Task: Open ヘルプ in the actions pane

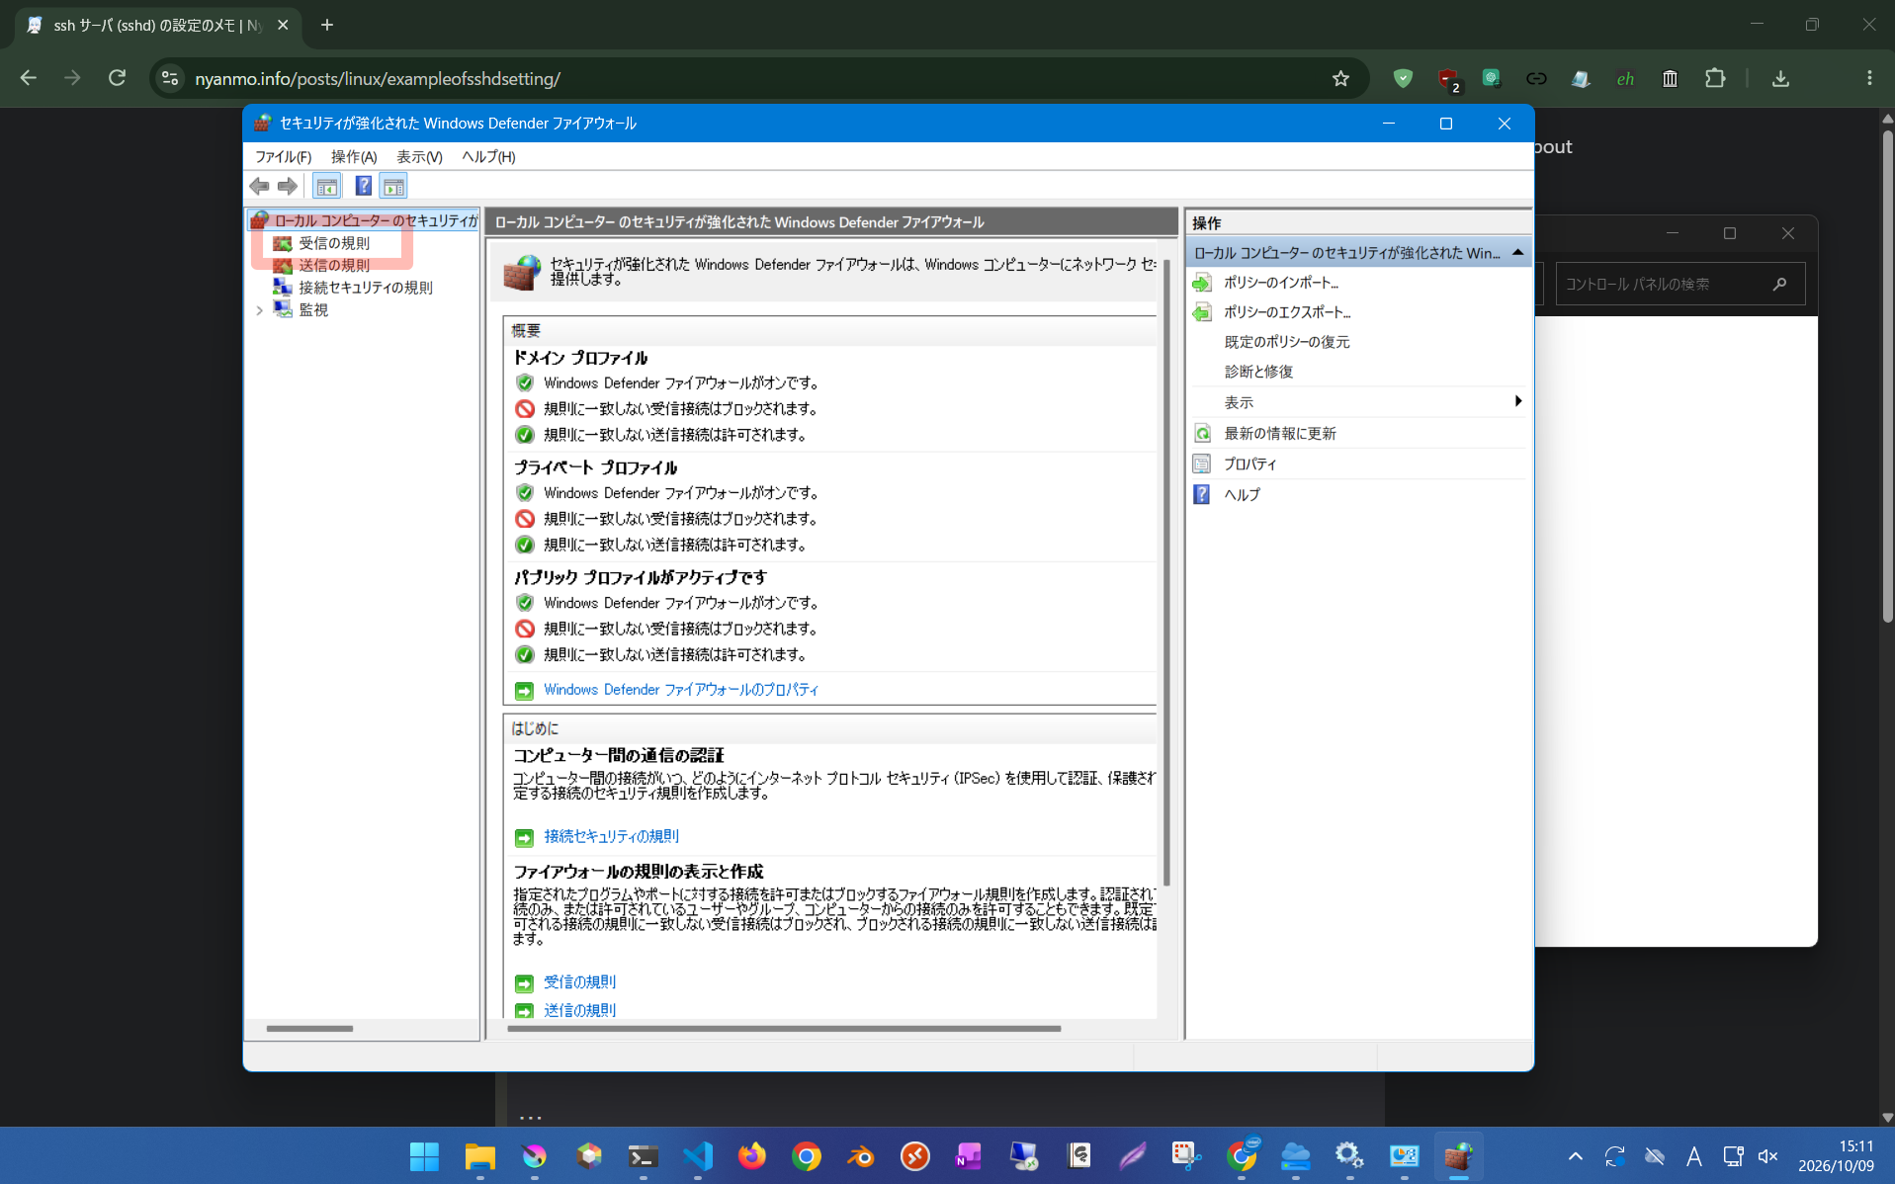Action: (x=1242, y=495)
